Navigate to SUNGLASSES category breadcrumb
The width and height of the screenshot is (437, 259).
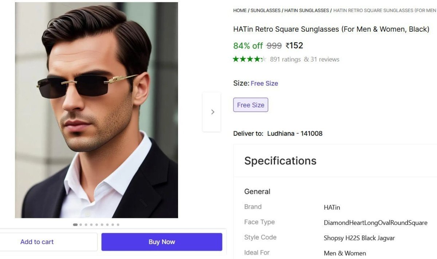point(265,11)
